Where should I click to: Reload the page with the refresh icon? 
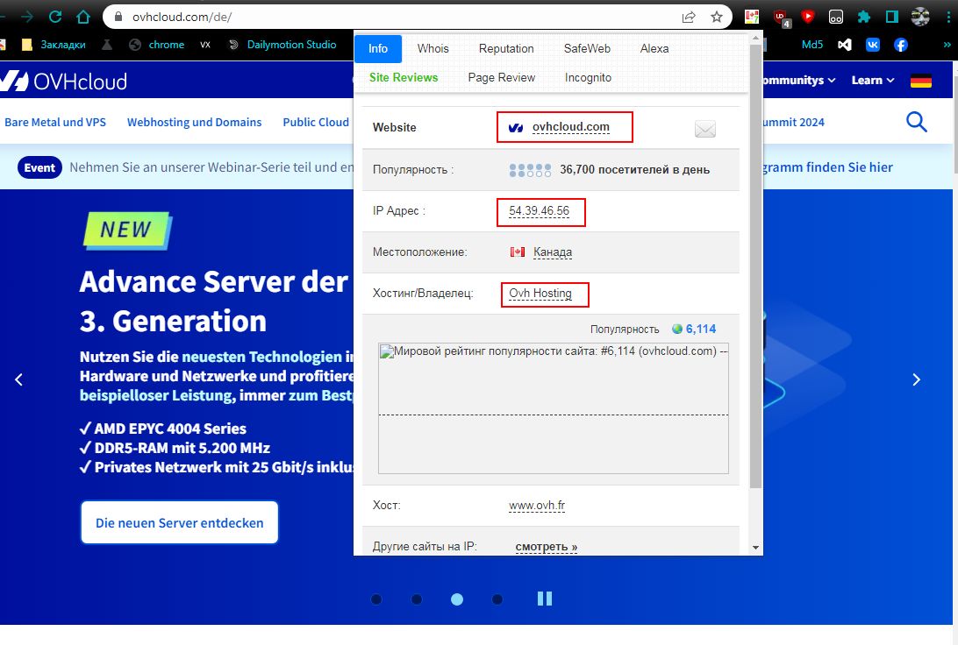(x=55, y=17)
